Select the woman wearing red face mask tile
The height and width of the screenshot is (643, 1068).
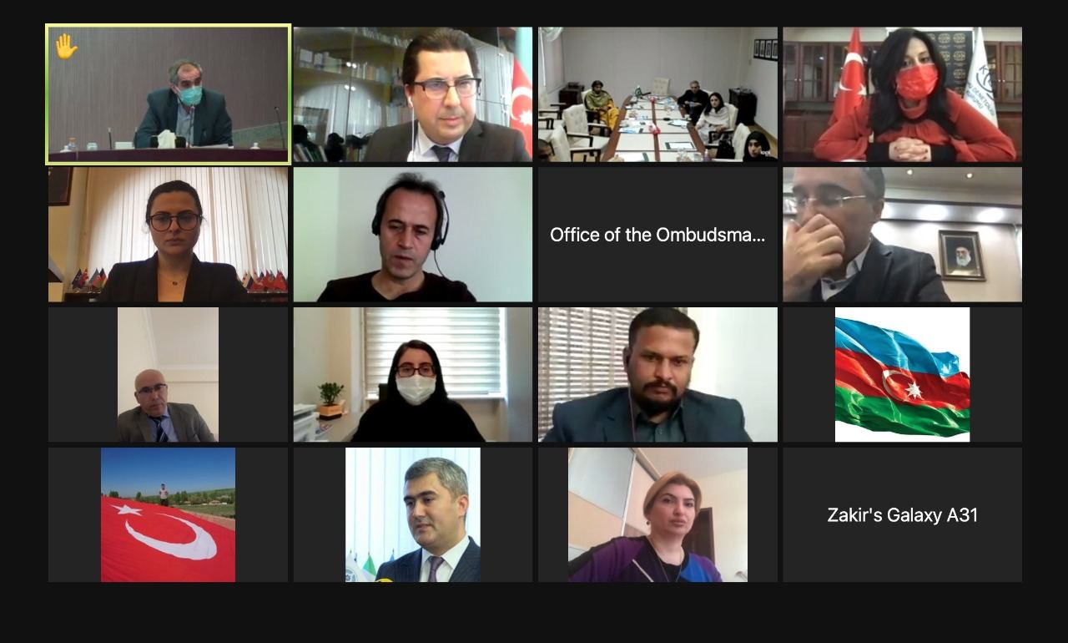pos(902,94)
